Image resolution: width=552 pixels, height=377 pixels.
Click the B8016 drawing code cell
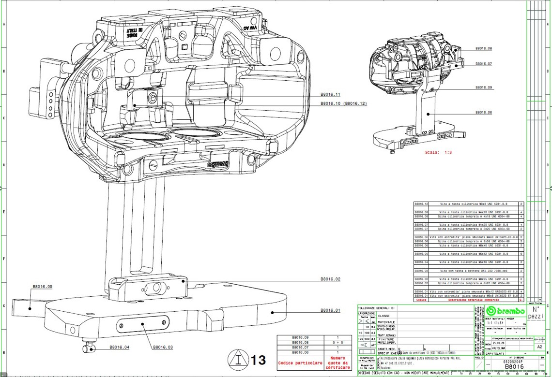click(514, 367)
